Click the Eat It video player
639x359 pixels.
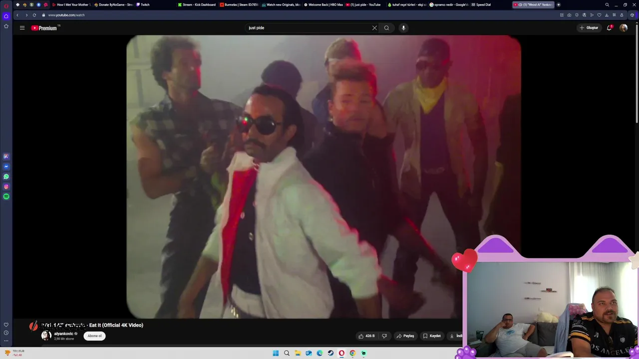point(323,177)
